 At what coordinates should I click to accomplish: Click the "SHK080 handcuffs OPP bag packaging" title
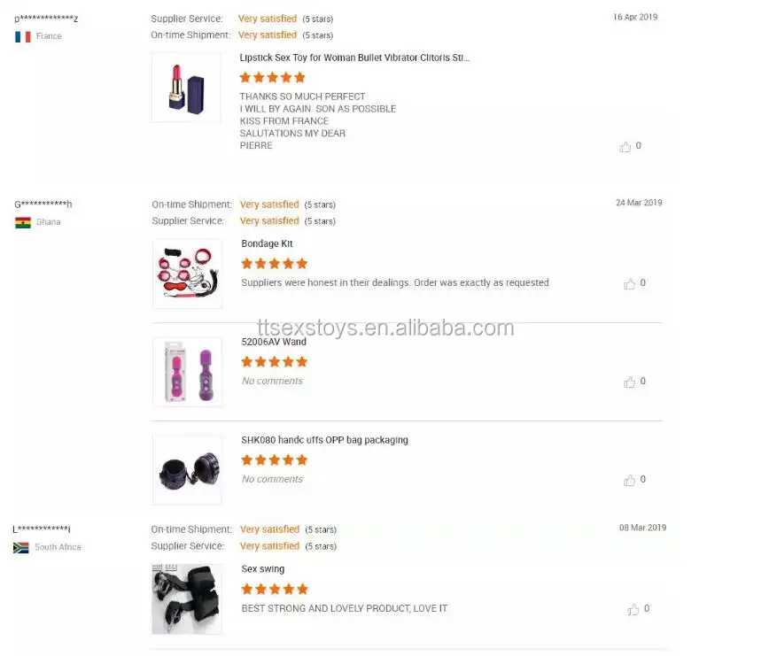pyautogui.click(x=324, y=440)
